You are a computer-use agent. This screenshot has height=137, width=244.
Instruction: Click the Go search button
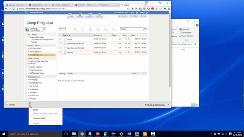(x=145, y=29)
